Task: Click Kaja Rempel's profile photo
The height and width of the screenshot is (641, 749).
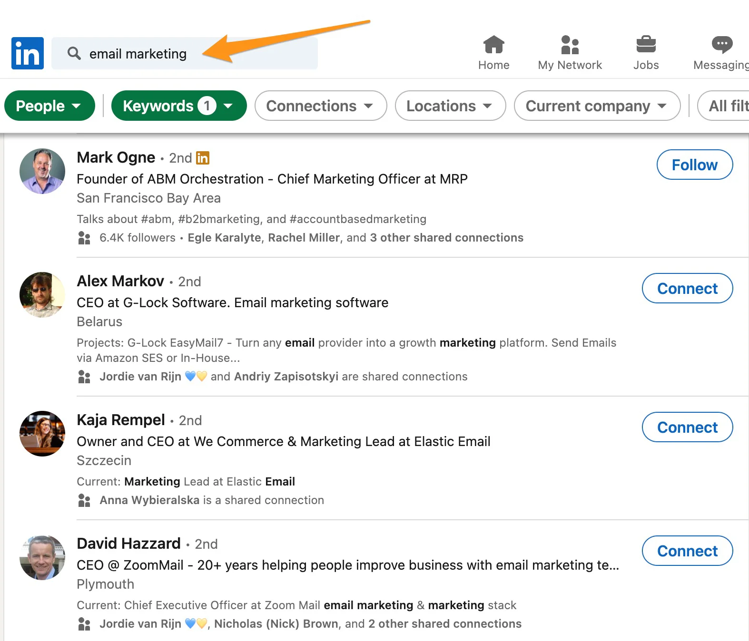Action: coord(42,434)
